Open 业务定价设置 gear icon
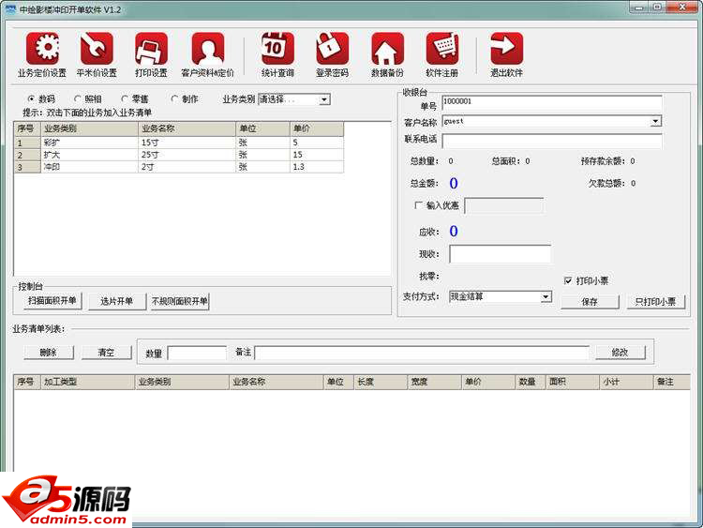 42,49
